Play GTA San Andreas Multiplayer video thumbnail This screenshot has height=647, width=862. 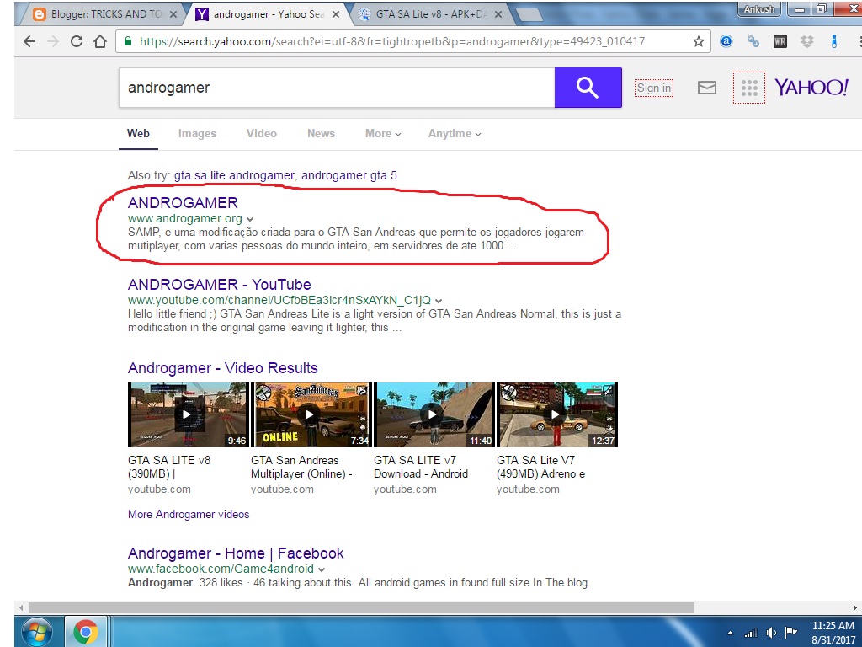pos(311,414)
